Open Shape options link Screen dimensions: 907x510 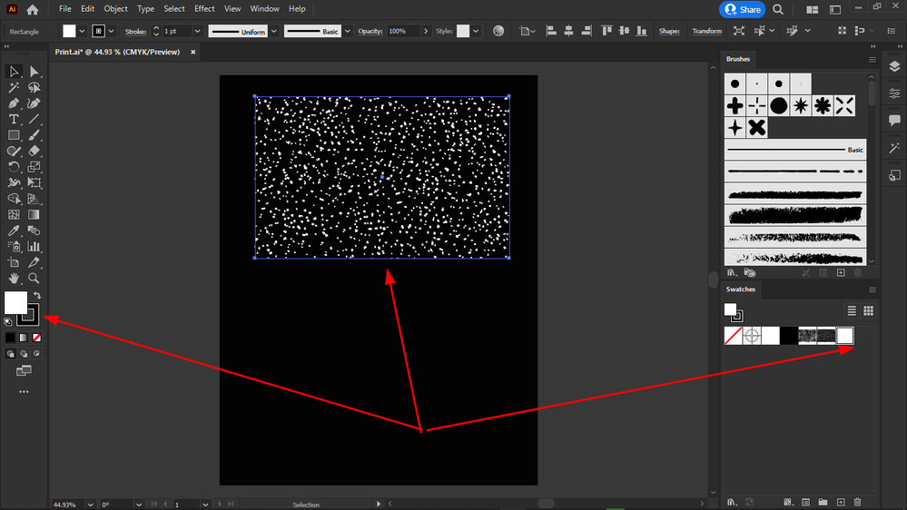point(669,31)
